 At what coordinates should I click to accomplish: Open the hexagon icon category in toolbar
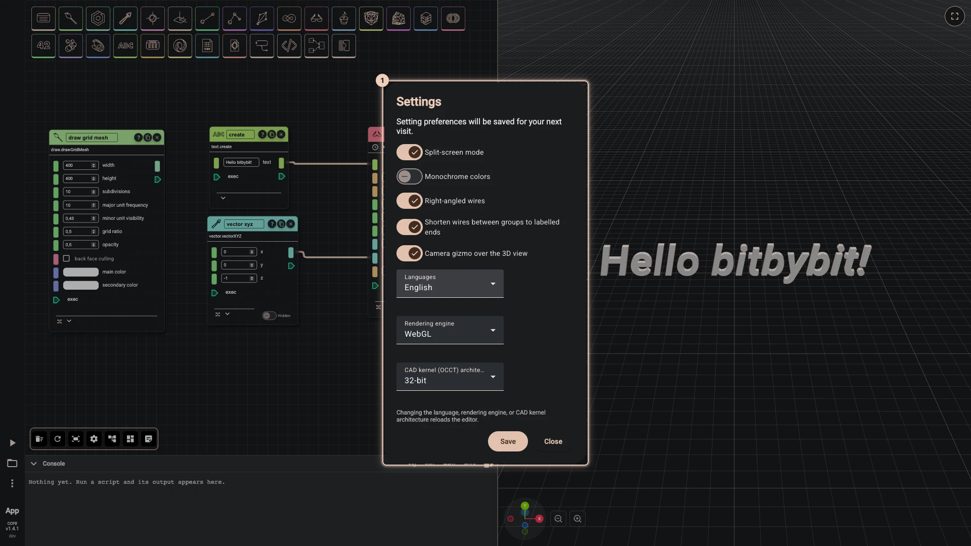(x=98, y=19)
